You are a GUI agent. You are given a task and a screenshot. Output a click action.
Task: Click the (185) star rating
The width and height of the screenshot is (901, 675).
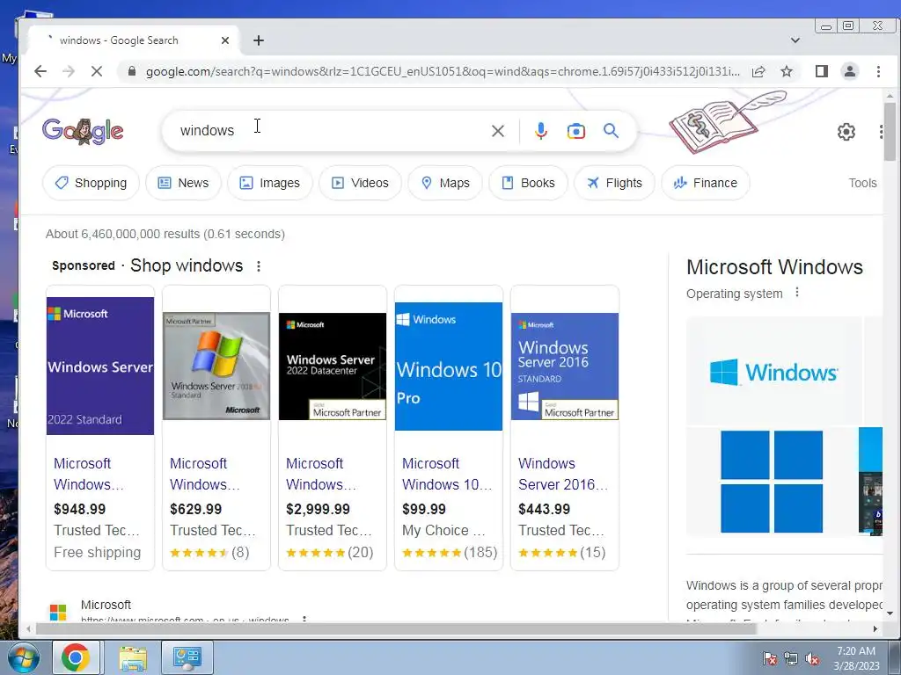click(450, 553)
